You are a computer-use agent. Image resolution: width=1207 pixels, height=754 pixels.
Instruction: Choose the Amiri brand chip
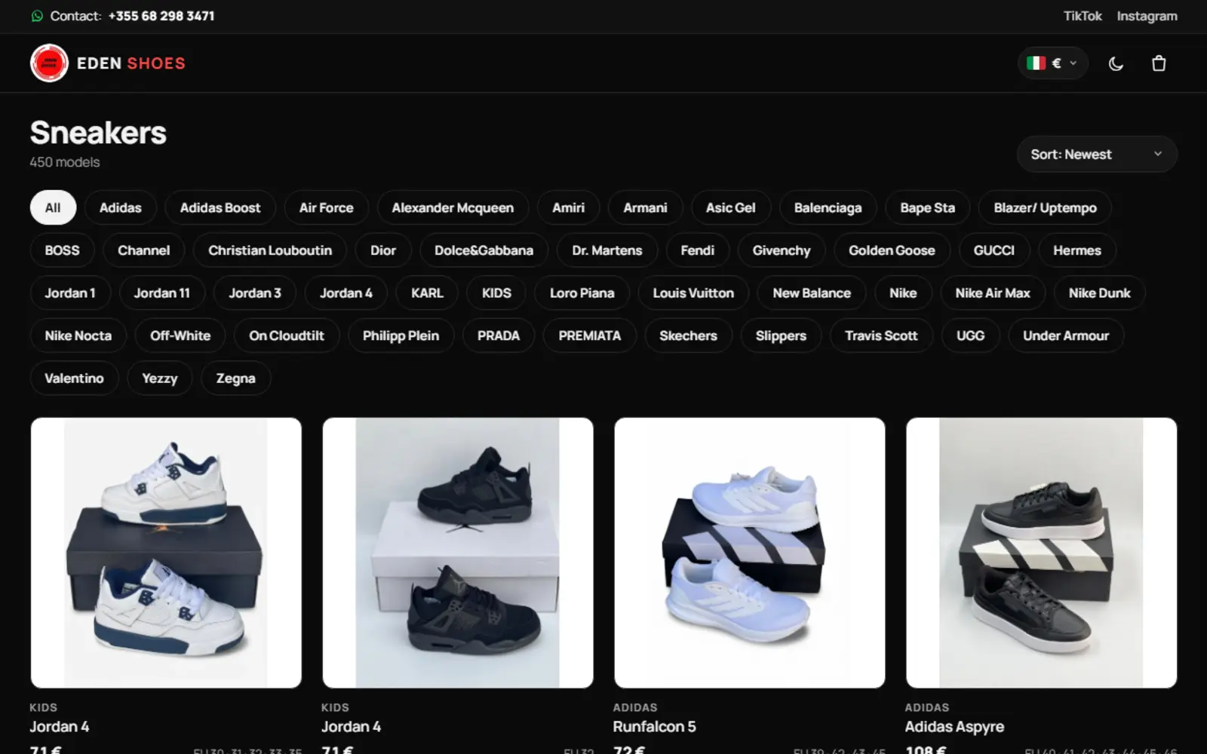pyautogui.click(x=569, y=208)
